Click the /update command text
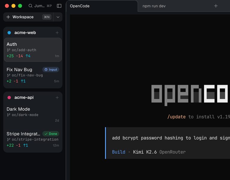Viewport: 230px width, 180px height. tap(176, 117)
